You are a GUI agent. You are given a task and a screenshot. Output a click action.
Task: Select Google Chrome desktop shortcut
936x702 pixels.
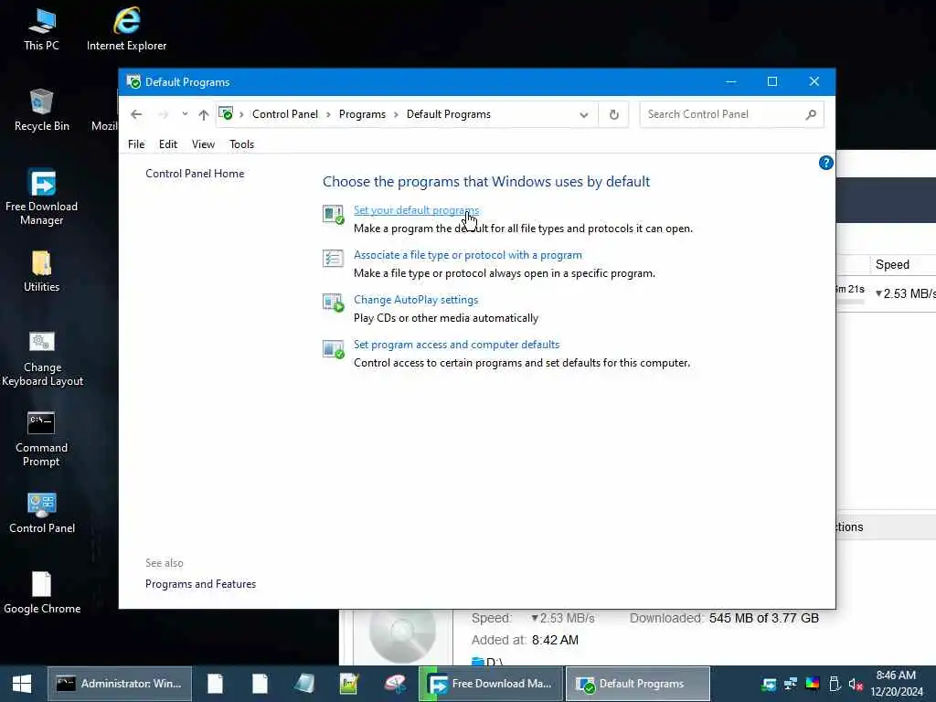(x=42, y=592)
